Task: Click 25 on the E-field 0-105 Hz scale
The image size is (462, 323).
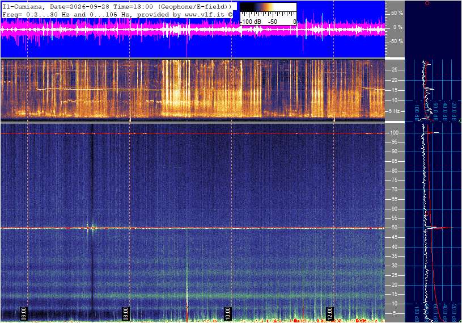Action: (x=394, y=275)
